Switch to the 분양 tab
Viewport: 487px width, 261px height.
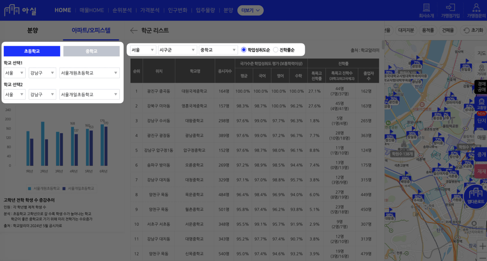tap(32, 30)
